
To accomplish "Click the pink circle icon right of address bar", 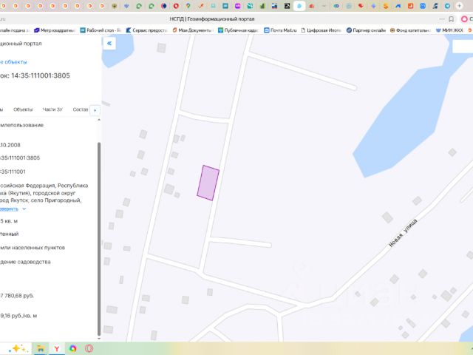I will [x=464, y=19].
